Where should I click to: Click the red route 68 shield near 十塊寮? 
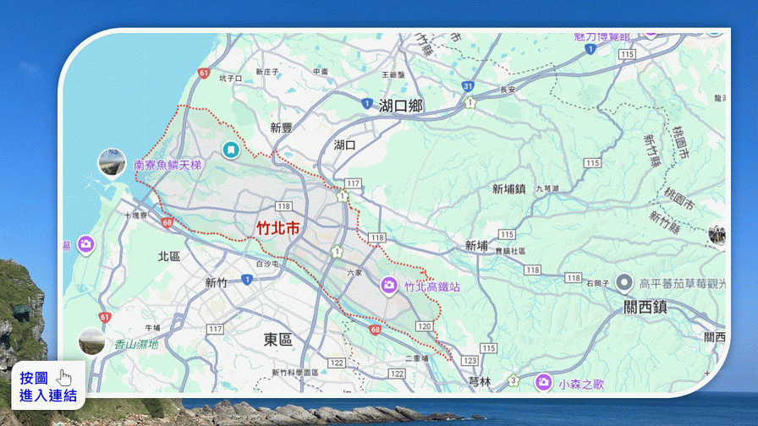[168, 223]
